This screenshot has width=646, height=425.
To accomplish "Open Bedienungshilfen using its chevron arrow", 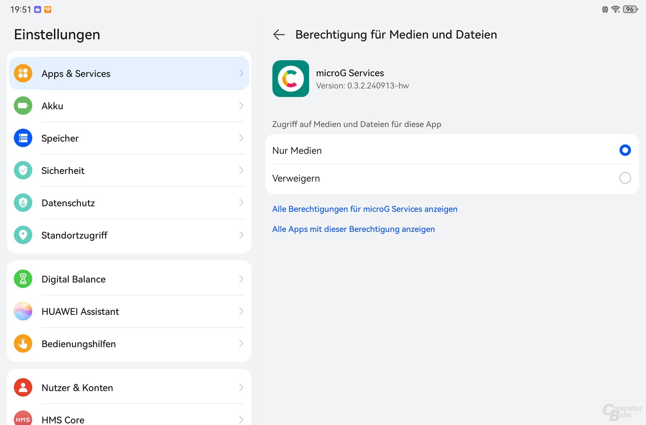I will [241, 344].
